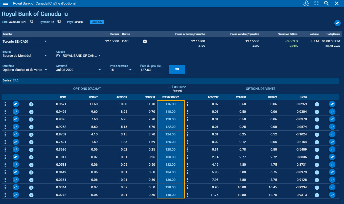The width and height of the screenshot is (344, 204).
Task: Open info icon for 120.00 call row
Action: pyautogui.click(x=31, y=119)
